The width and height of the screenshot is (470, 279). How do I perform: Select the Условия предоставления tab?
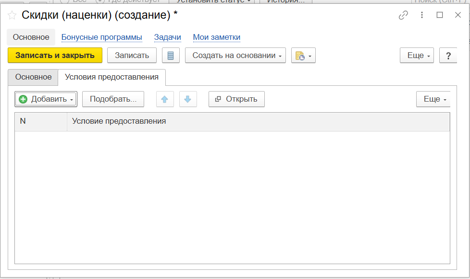tap(111, 77)
